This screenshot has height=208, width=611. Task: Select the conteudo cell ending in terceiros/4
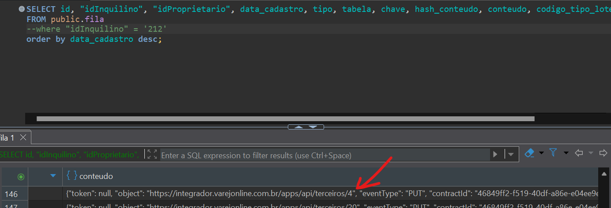(x=331, y=193)
